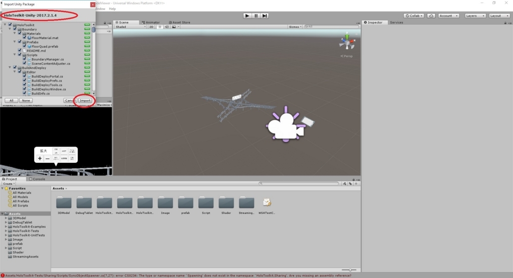The width and height of the screenshot is (513, 278).
Task: Toggle 2D view mode in Scene
Action: tap(151, 27)
